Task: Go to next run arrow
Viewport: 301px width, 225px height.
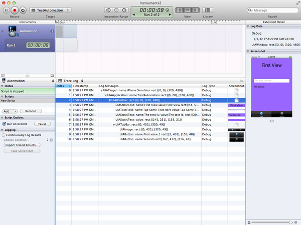Action: point(170,14)
